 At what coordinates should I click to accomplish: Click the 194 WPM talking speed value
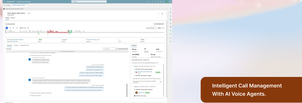coord(135,55)
